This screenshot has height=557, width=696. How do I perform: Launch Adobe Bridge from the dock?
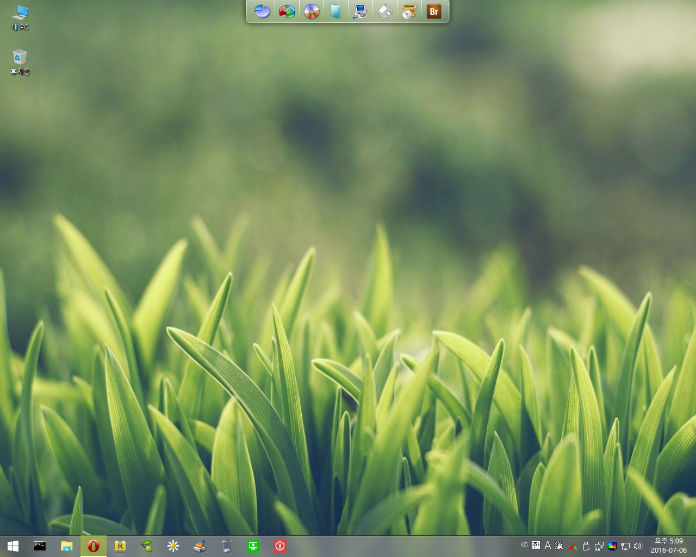(434, 11)
